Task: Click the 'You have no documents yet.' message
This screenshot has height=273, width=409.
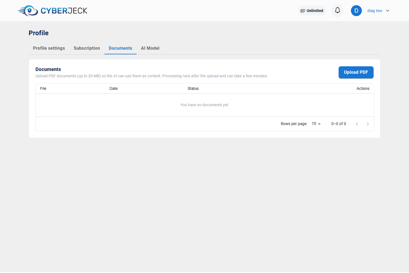Action: click(204, 105)
